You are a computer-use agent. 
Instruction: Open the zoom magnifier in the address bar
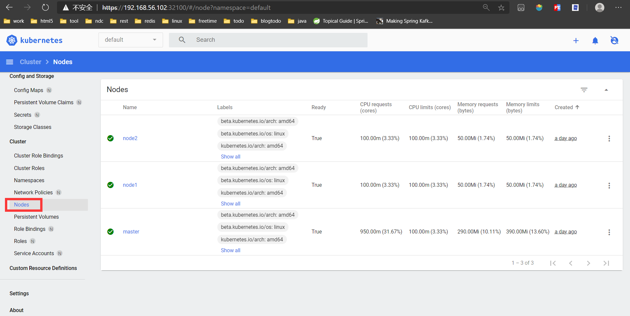[486, 7]
